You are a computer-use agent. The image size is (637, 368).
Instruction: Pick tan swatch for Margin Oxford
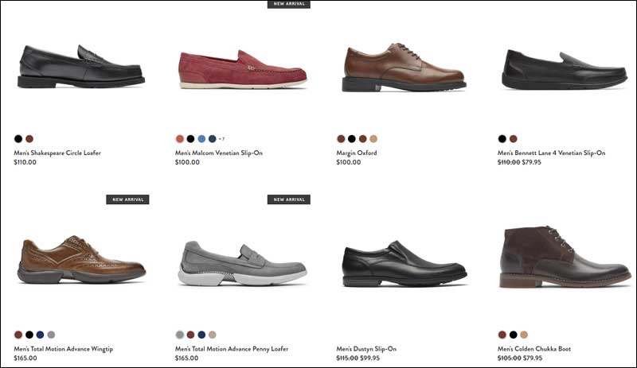[373, 139]
